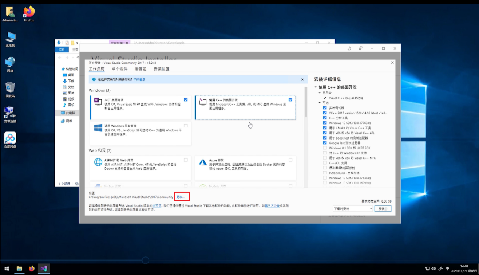Open the 下载时安装 install mode dropdown
479x275 pixels.
point(353,209)
